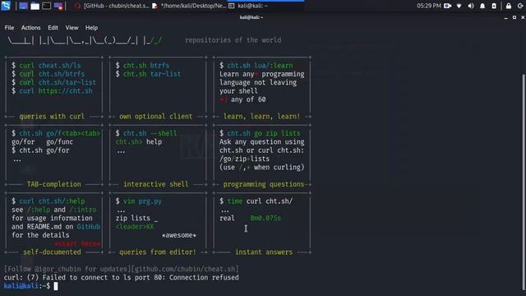Click 'cht.sh btrfs' command text
The width and height of the screenshot is (526, 296).
[146, 66]
